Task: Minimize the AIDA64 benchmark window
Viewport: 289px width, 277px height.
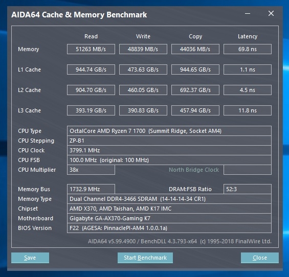Action: coord(248,13)
